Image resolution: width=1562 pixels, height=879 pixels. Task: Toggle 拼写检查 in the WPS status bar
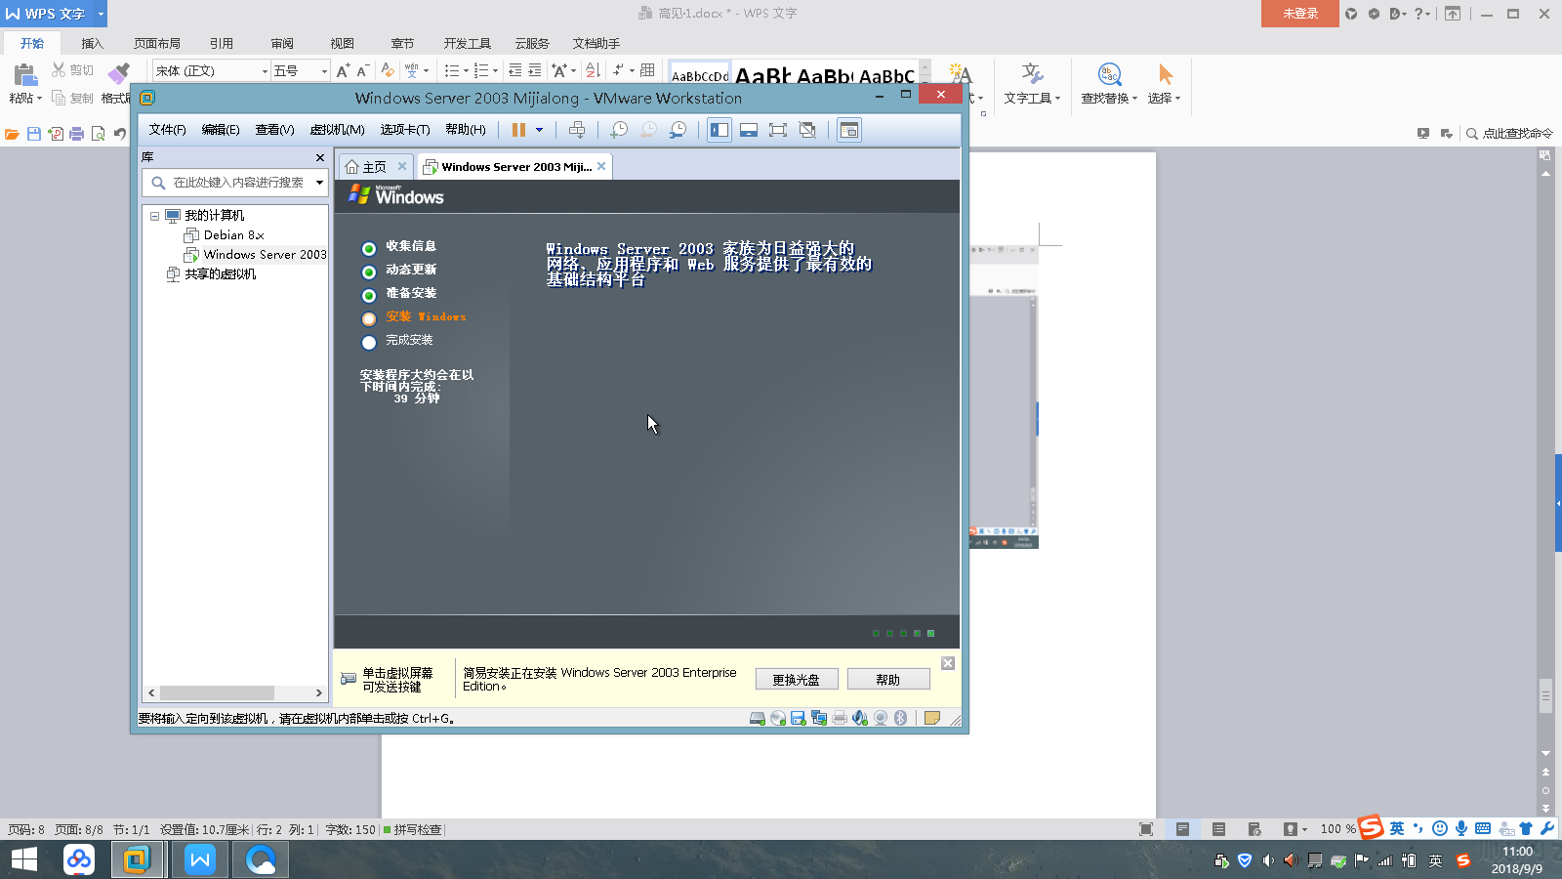[x=412, y=830]
